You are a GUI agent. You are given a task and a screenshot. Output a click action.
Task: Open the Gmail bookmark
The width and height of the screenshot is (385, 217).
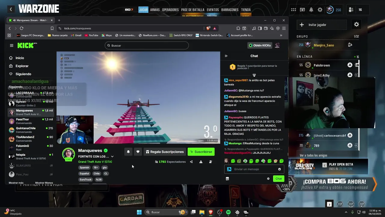(76, 35)
